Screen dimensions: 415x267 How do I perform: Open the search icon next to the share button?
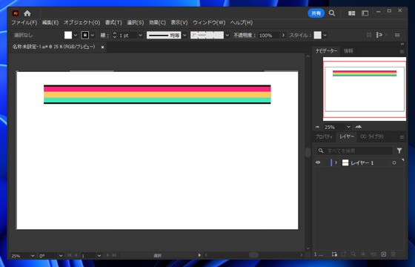pos(332,13)
